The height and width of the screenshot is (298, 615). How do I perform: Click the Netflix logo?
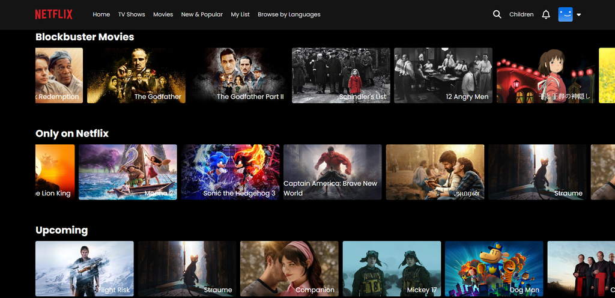click(x=53, y=14)
